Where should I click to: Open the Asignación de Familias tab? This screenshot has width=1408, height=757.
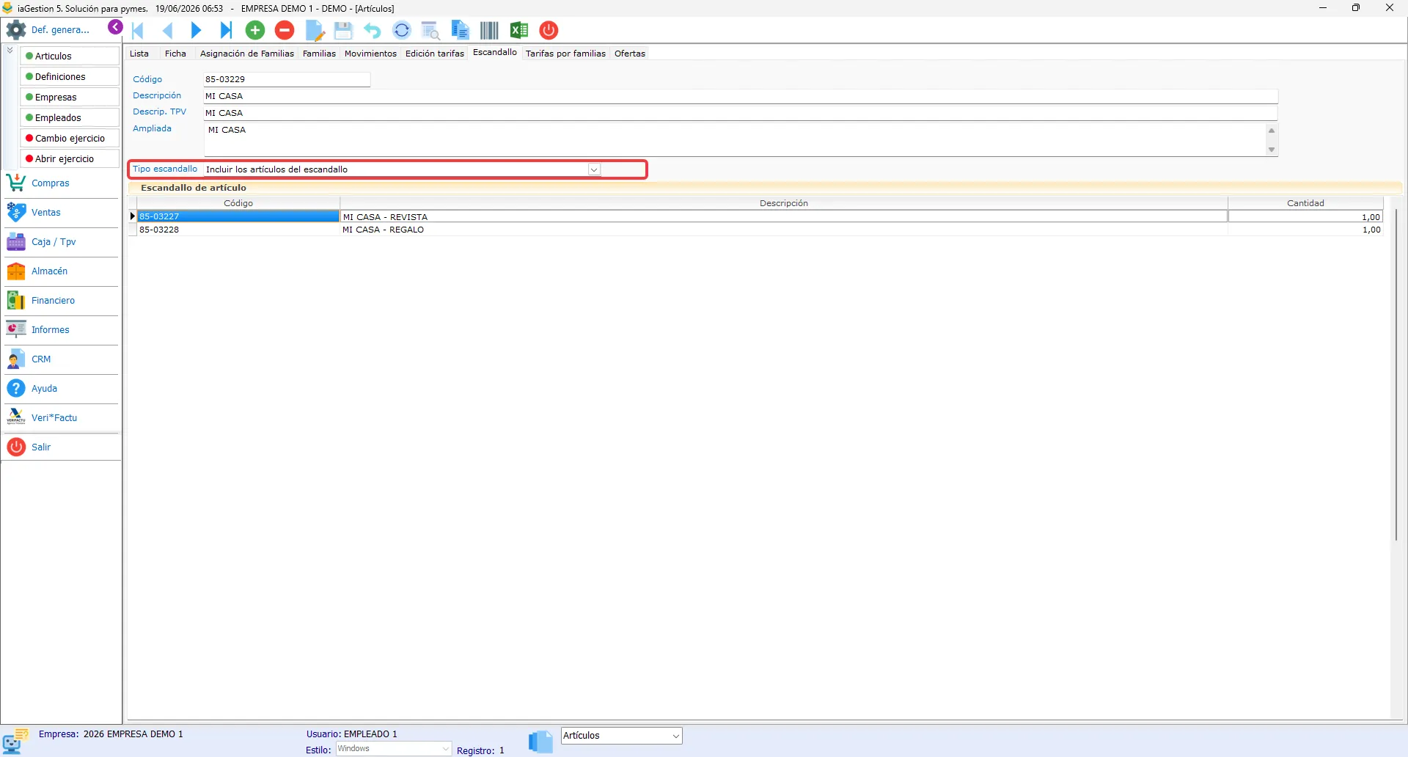tap(247, 54)
